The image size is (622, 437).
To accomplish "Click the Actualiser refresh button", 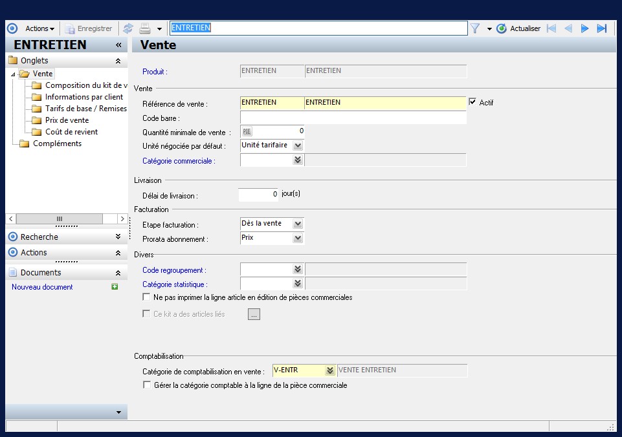I will click(518, 28).
